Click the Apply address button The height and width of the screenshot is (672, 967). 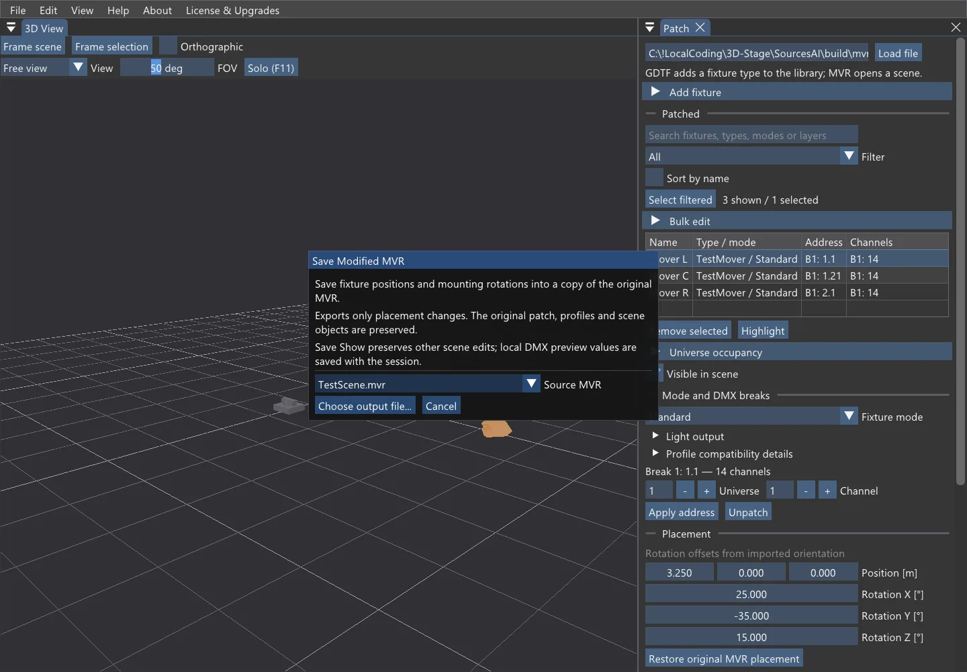tap(682, 512)
